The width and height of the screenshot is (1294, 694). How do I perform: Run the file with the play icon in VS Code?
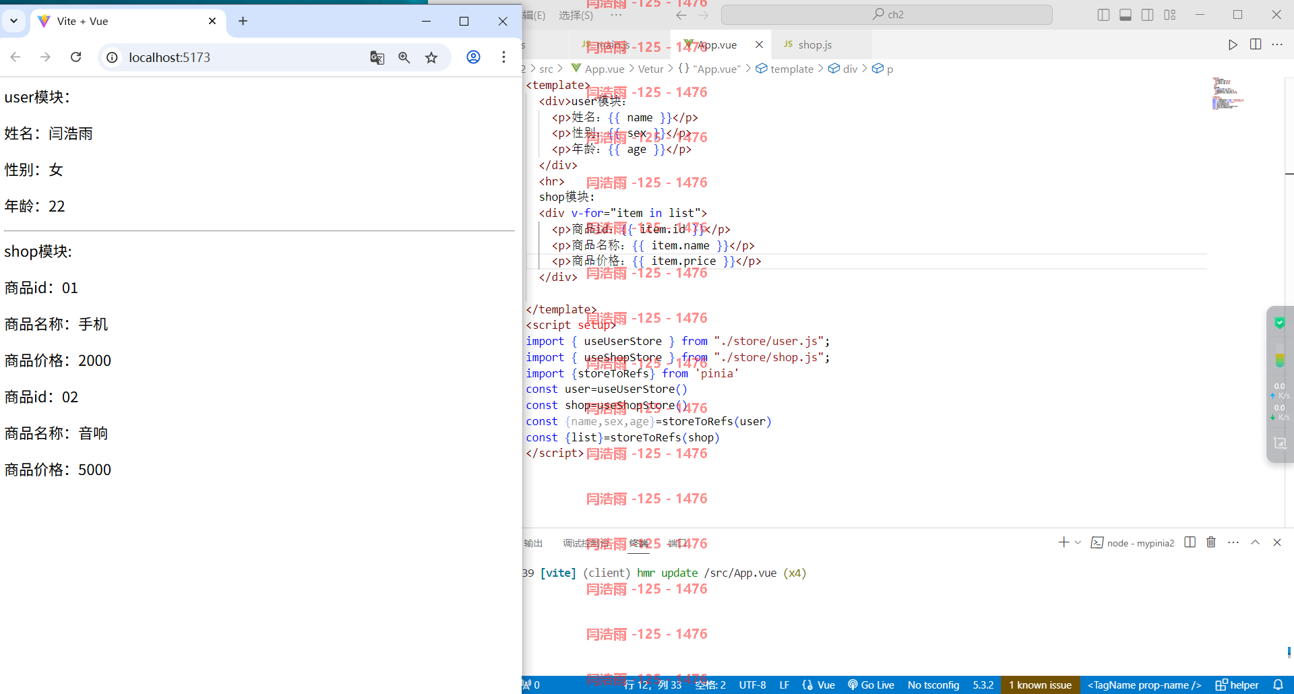pos(1233,44)
